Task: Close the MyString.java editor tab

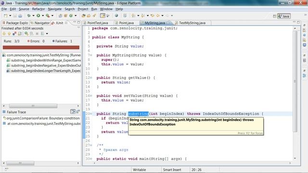Action: pyautogui.click(x=168, y=23)
